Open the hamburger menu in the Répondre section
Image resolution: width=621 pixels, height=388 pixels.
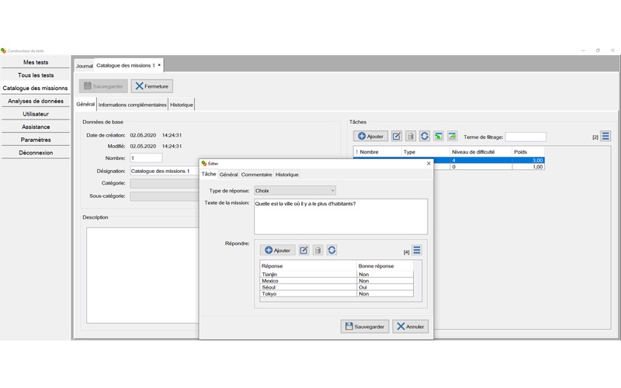pyautogui.click(x=417, y=250)
